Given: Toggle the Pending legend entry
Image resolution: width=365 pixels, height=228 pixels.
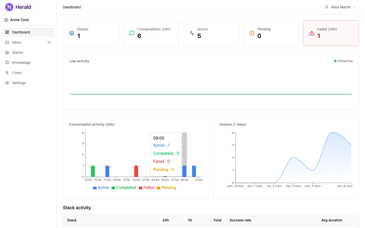Looking at the screenshot, I should click(x=166, y=187).
